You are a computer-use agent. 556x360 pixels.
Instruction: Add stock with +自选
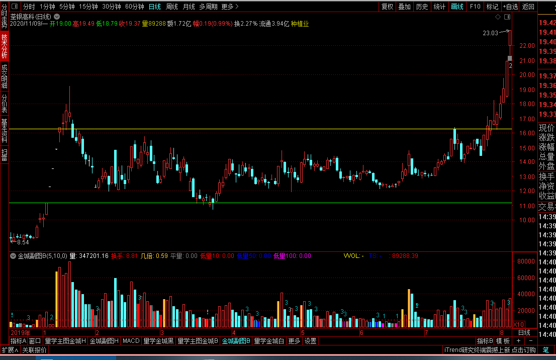pyautogui.click(x=511, y=7)
